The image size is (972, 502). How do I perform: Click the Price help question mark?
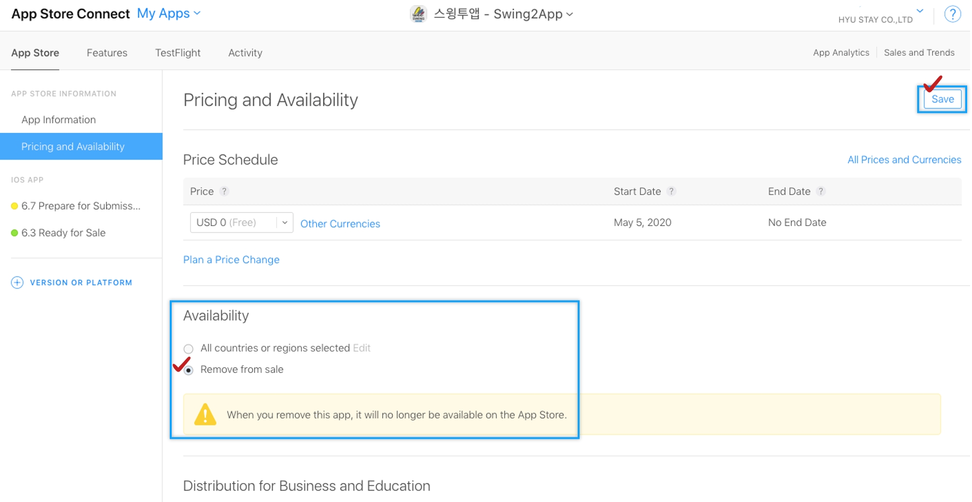tap(224, 192)
